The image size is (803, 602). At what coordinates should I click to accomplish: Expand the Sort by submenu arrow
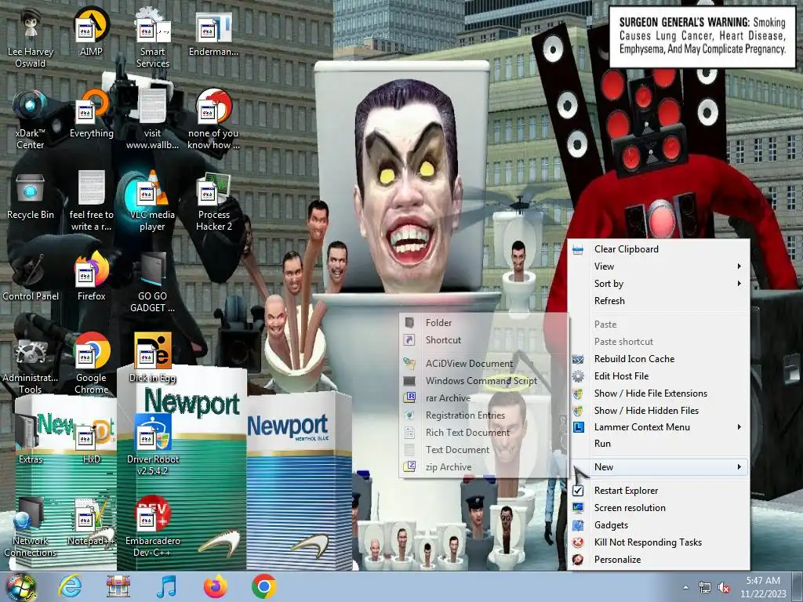coord(739,284)
